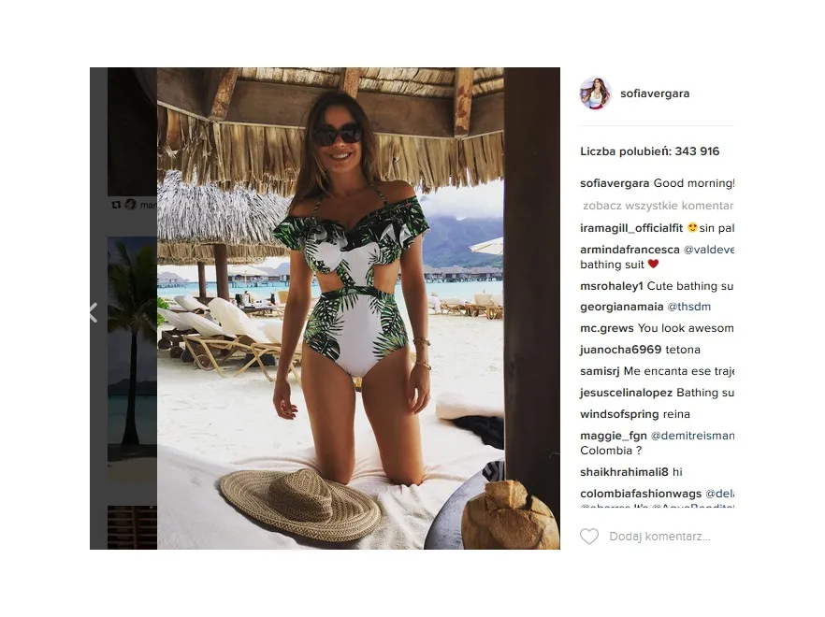Image resolution: width=825 pixels, height=617 pixels.
Task: Open colombiafashionwags commenter profile
Action: [x=641, y=494]
